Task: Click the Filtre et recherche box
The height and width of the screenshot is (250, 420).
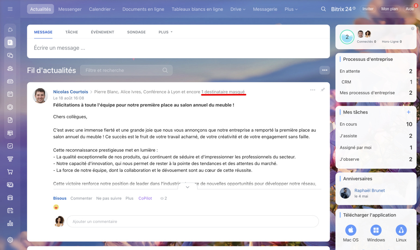Action: 126,70
